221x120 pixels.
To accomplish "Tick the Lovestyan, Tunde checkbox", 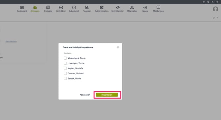I will click(x=65, y=63).
